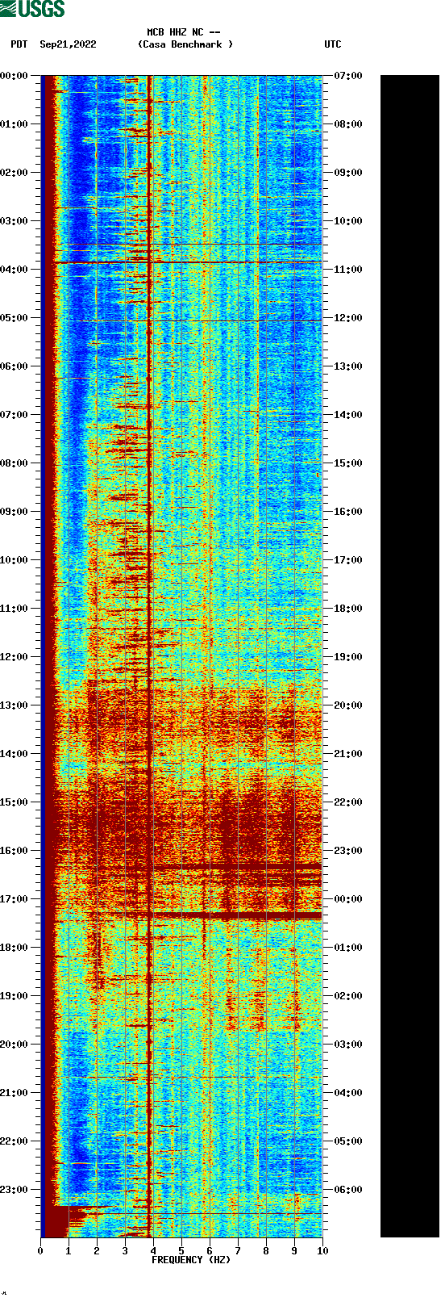The width and height of the screenshot is (445, 1302).
Task: Click PDT time label 02:00
Action: (x=15, y=173)
